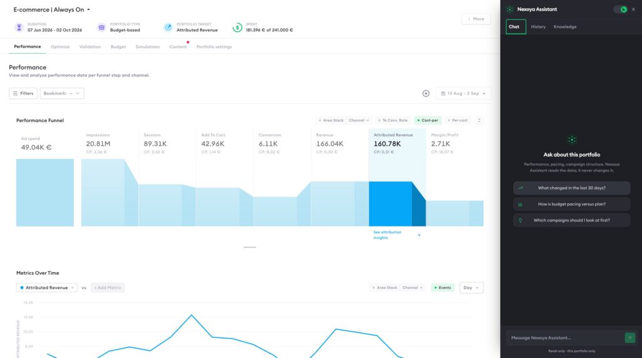Toggle the Nexoya Assistant switch
This screenshot has width=642, height=358.
pyautogui.click(x=621, y=9)
